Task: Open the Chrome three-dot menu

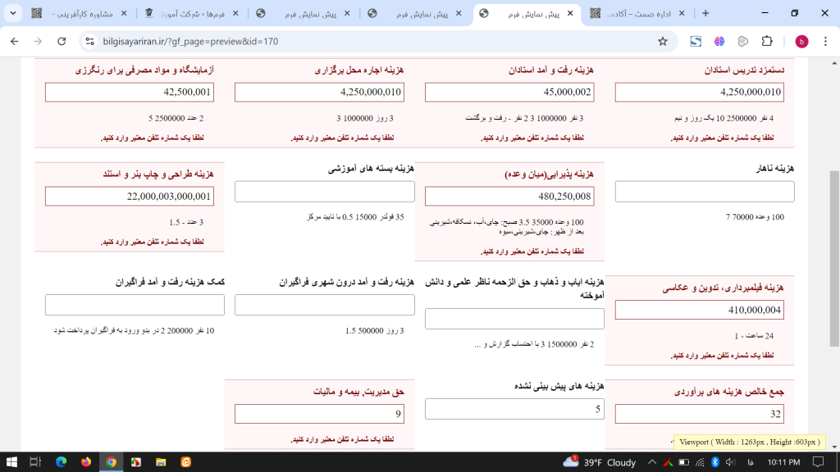Action: click(x=825, y=41)
